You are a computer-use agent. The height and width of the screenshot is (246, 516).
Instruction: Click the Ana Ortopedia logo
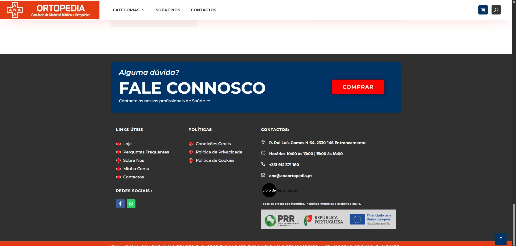click(50, 10)
